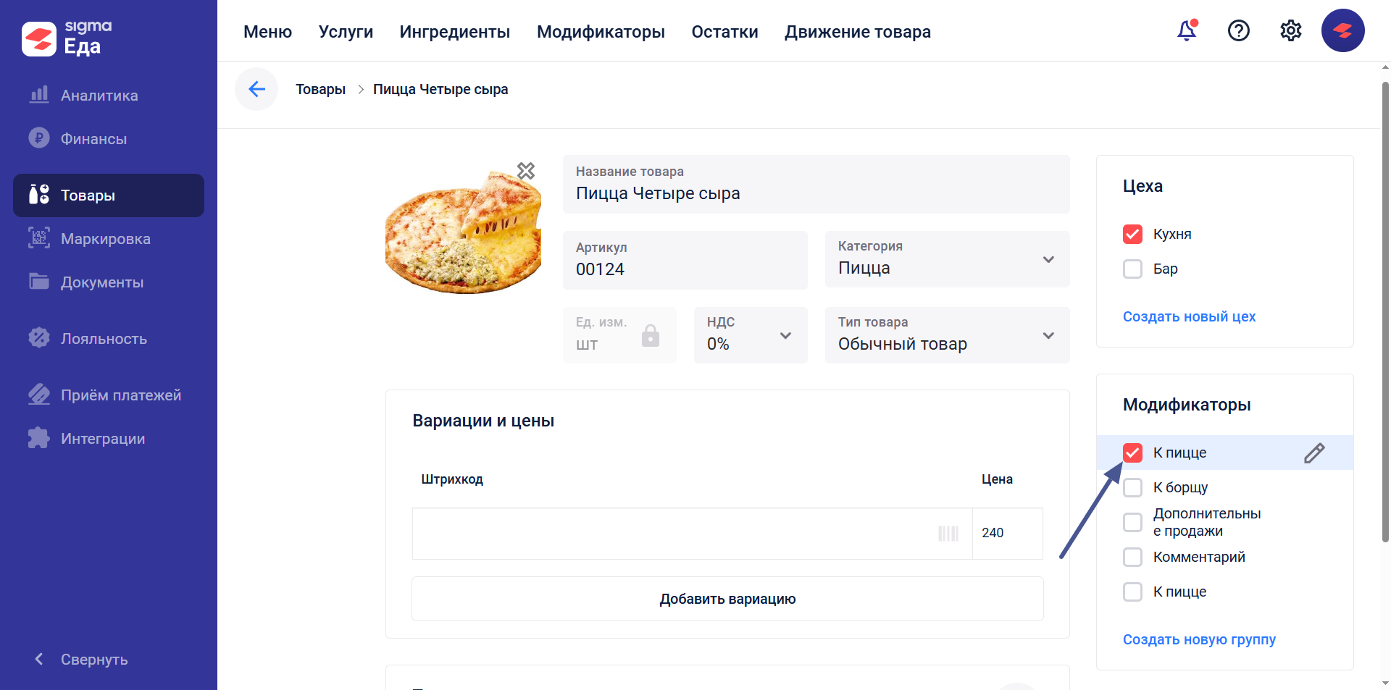
Task: Click the barcode scan icon
Action: tap(948, 534)
